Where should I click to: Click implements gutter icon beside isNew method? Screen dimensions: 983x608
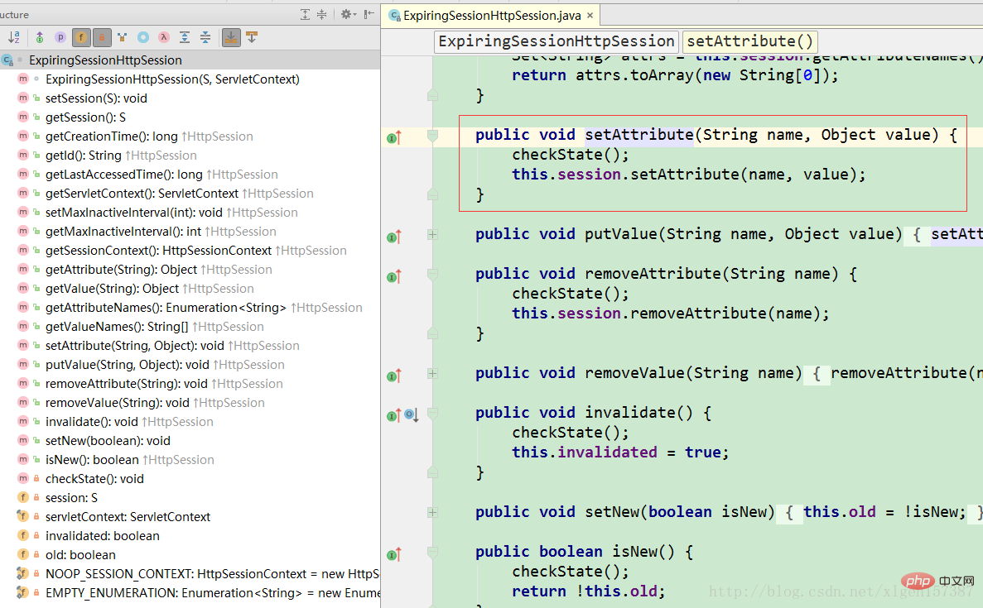pyautogui.click(x=393, y=554)
